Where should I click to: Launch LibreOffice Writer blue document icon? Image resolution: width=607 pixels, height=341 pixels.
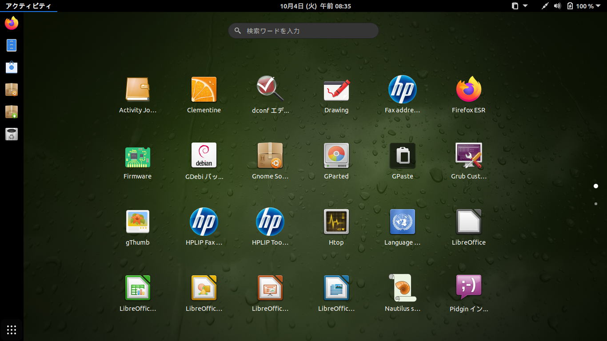click(336, 288)
